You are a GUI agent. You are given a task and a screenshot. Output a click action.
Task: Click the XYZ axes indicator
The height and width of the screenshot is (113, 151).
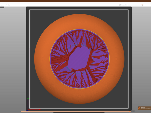[x=33, y=104]
